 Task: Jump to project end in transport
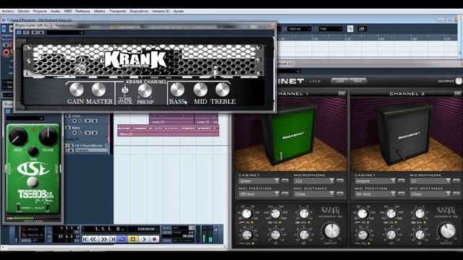(x=113, y=239)
